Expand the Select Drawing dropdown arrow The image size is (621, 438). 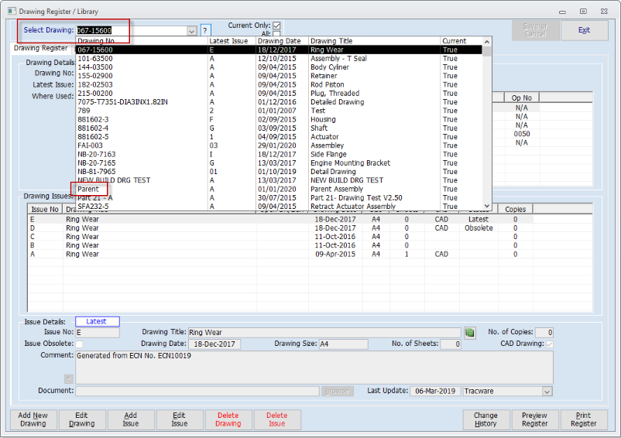[x=191, y=31]
